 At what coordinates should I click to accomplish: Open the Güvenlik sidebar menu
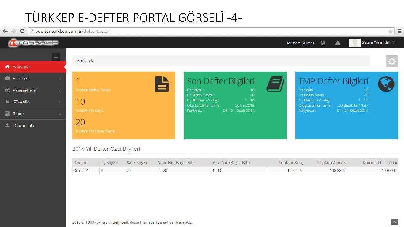(33, 102)
